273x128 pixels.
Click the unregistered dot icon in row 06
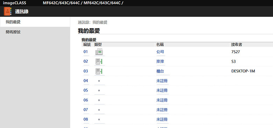(99, 100)
